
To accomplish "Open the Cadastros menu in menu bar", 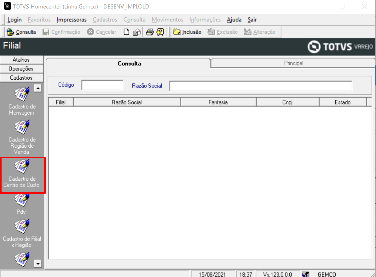I will tap(105, 20).
